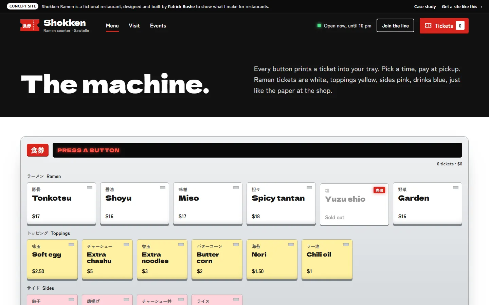The height and width of the screenshot is (305, 489).
Task: Click the Shokken red ticket logo icon
Action: point(30,25)
